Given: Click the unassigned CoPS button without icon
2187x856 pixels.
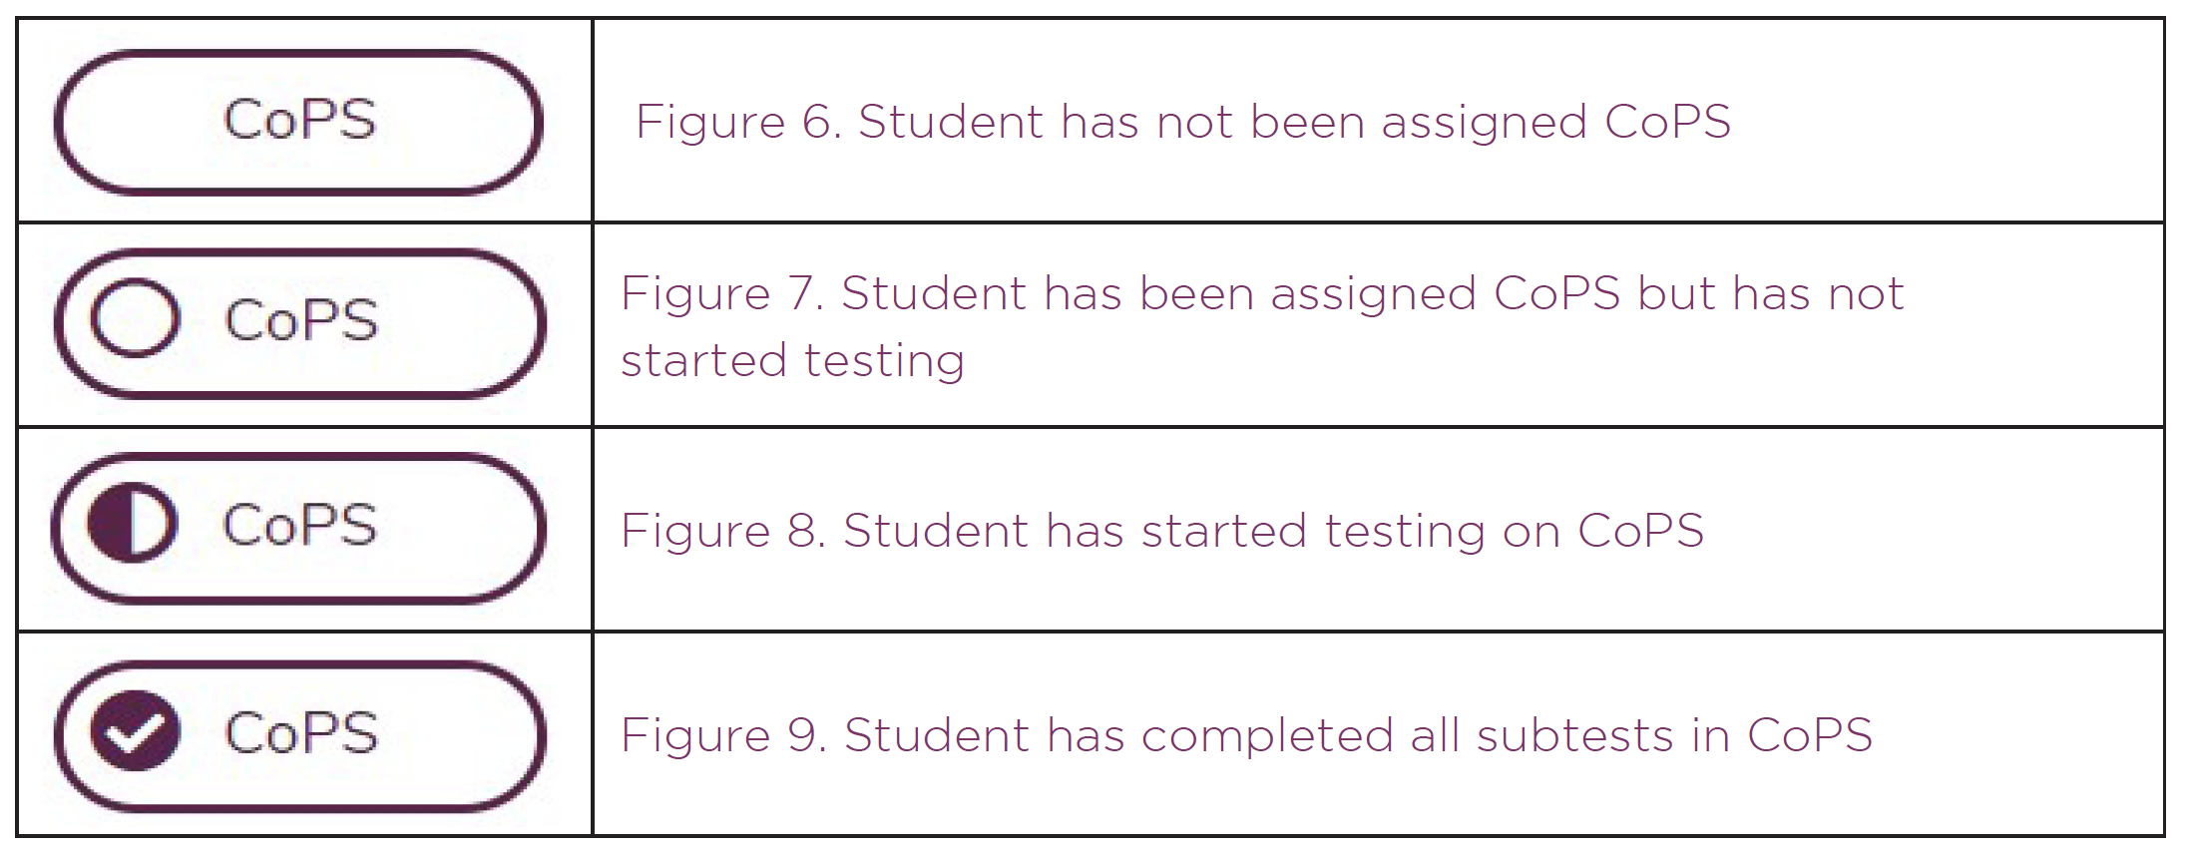Looking at the screenshot, I should click(298, 122).
